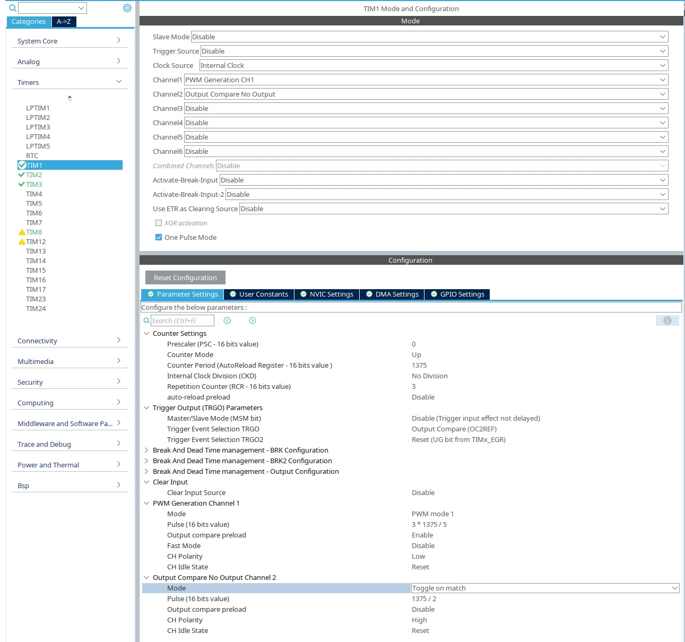
Task: Expand the Power and Thermal category
Action: click(70, 465)
